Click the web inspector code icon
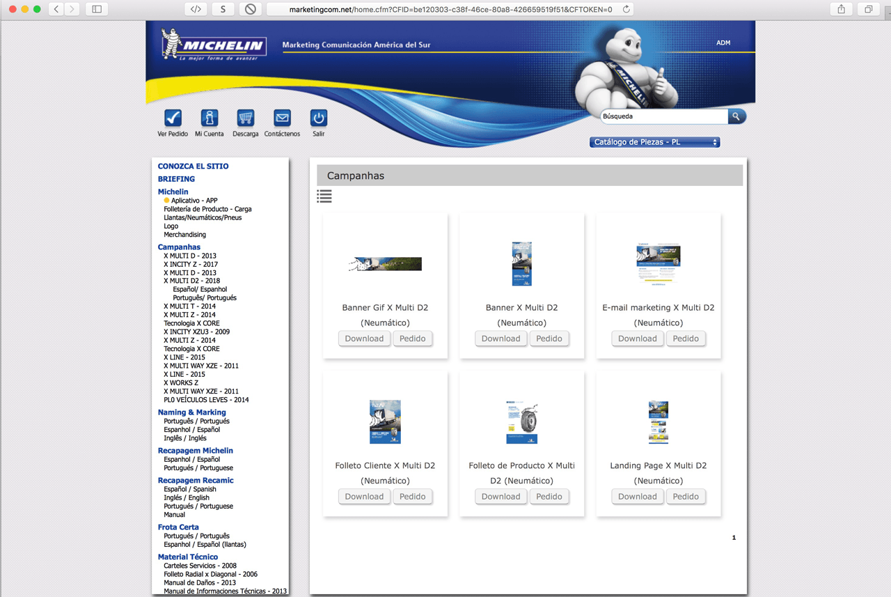This screenshot has width=891, height=597. coord(196,9)
